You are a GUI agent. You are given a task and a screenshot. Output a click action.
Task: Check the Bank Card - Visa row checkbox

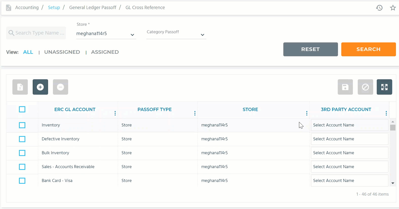coord(22,181)
